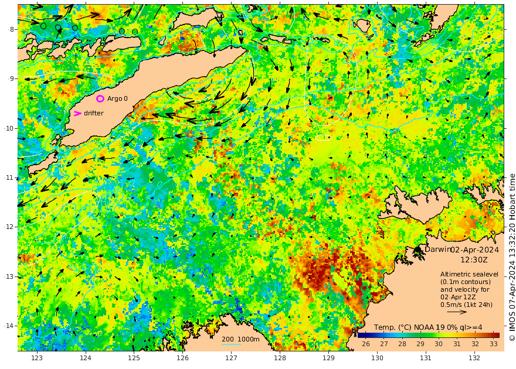516x369 pixels.
Task: Click the cyan 200m depth contour legend line
Action: click(231, 344)
